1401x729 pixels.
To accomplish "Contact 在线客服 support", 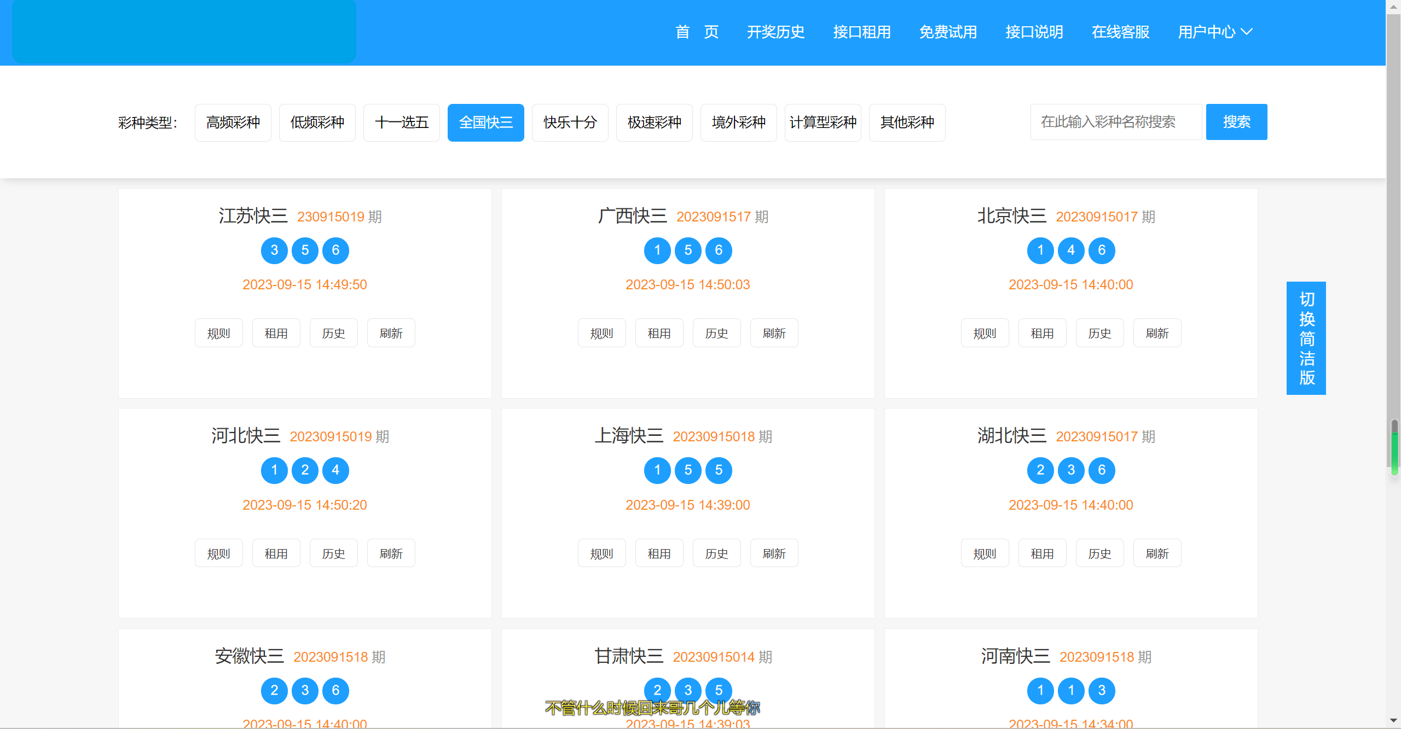I will pos(1120,32).
